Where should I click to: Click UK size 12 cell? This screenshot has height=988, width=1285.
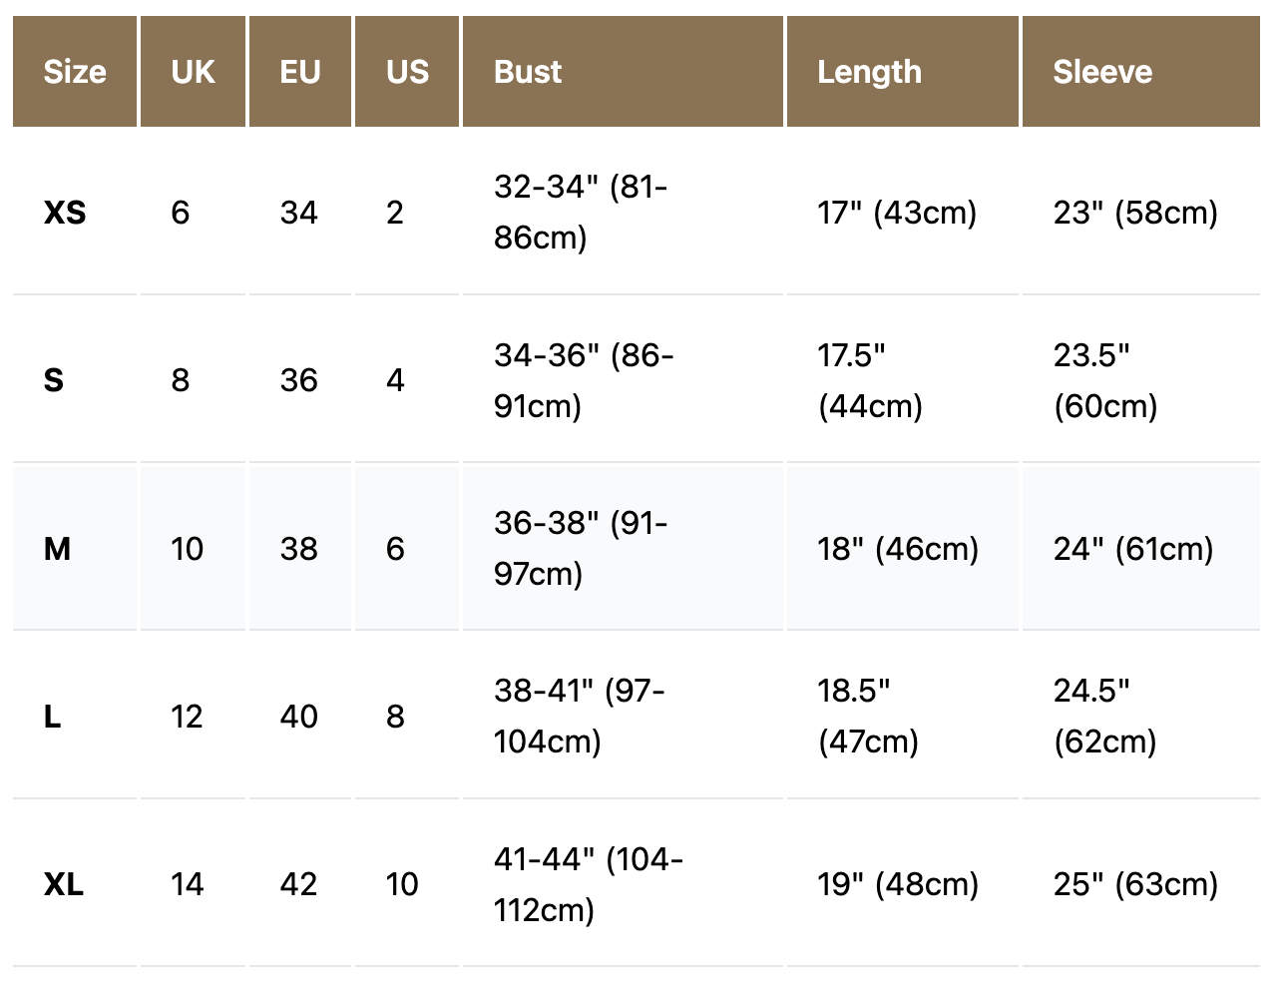(x=187, y=716)
